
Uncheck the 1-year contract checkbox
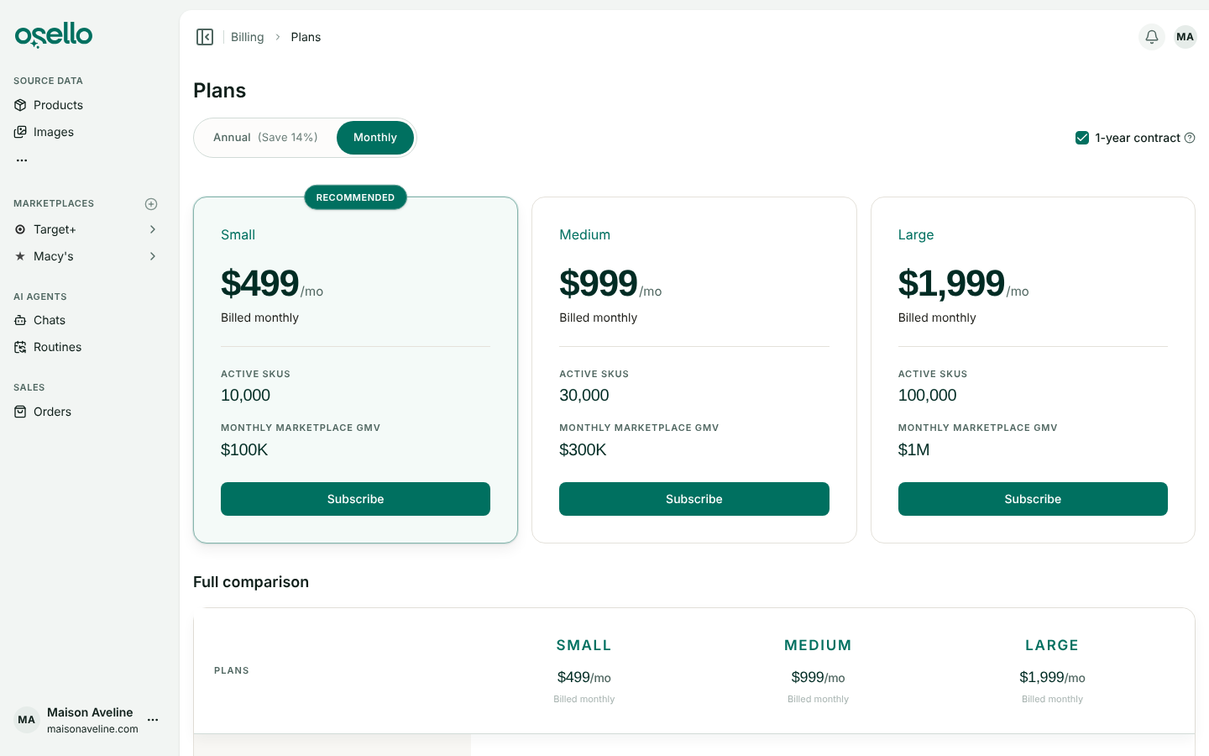pyautogui.click(x=1082, y=138)
